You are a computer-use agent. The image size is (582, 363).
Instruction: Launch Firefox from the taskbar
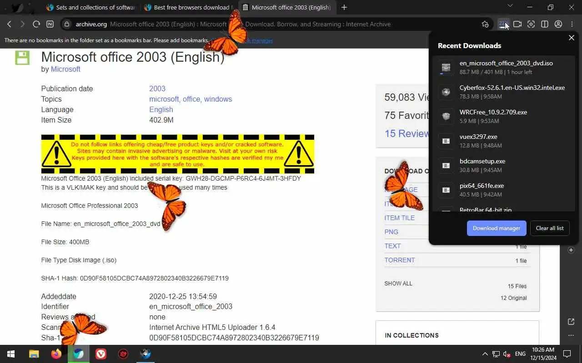click(x=56, y=354)
